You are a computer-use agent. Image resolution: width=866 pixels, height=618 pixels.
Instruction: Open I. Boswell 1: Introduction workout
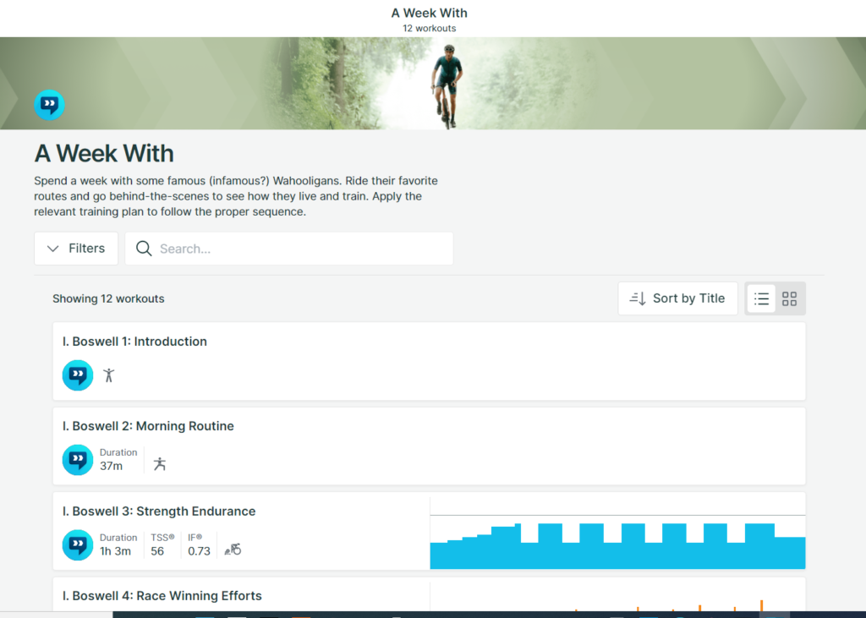click(x=429, y=361)
